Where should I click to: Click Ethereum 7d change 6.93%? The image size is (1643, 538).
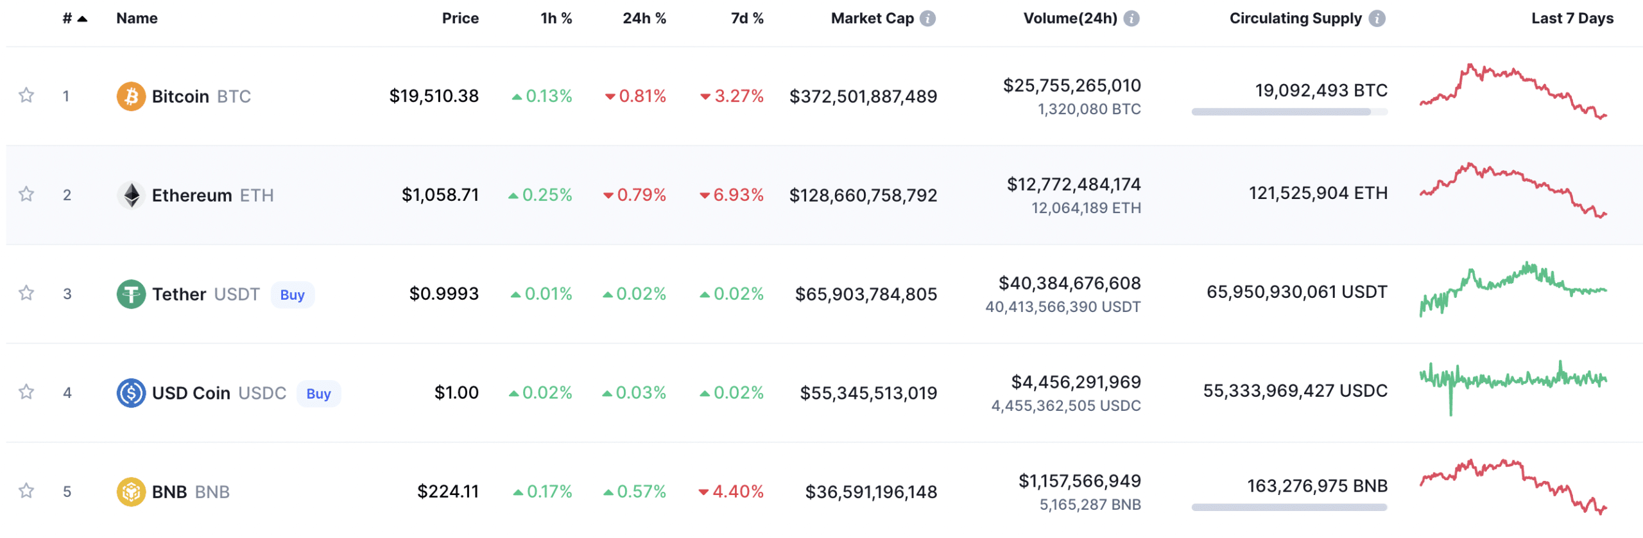click(x=731, y=195)
